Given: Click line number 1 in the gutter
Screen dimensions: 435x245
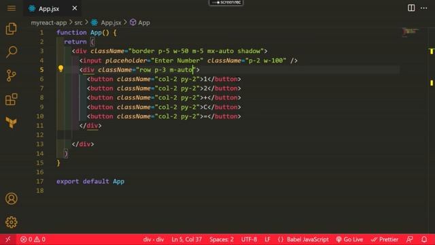Looking at the screenshot, I should click(41, 33).
